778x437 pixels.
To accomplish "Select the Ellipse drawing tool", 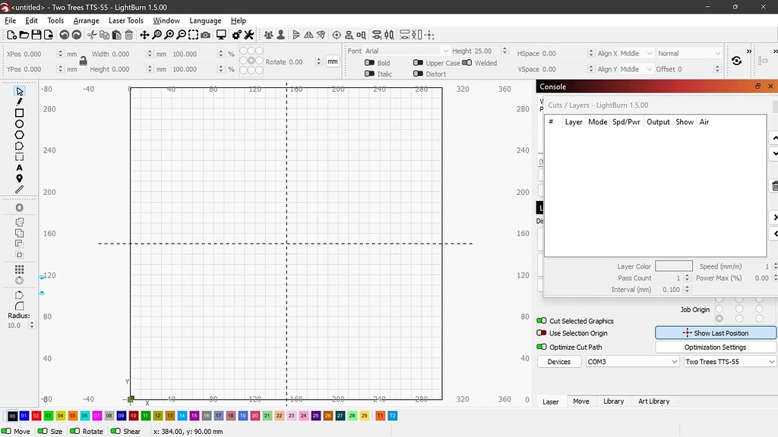I will point(20,124).
